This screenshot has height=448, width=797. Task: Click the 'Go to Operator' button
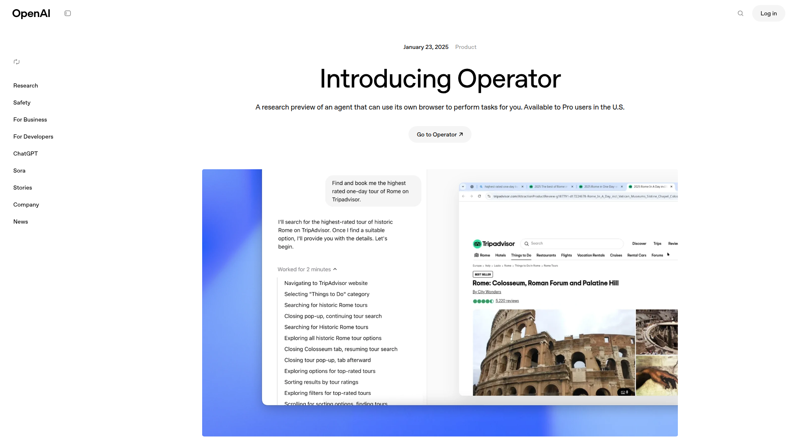[x=440, y=134]
